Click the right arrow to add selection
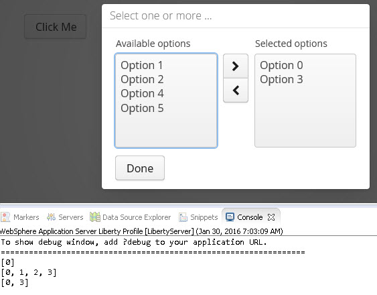The width and height of the screenshot is (377, 295). pos(236,66)
